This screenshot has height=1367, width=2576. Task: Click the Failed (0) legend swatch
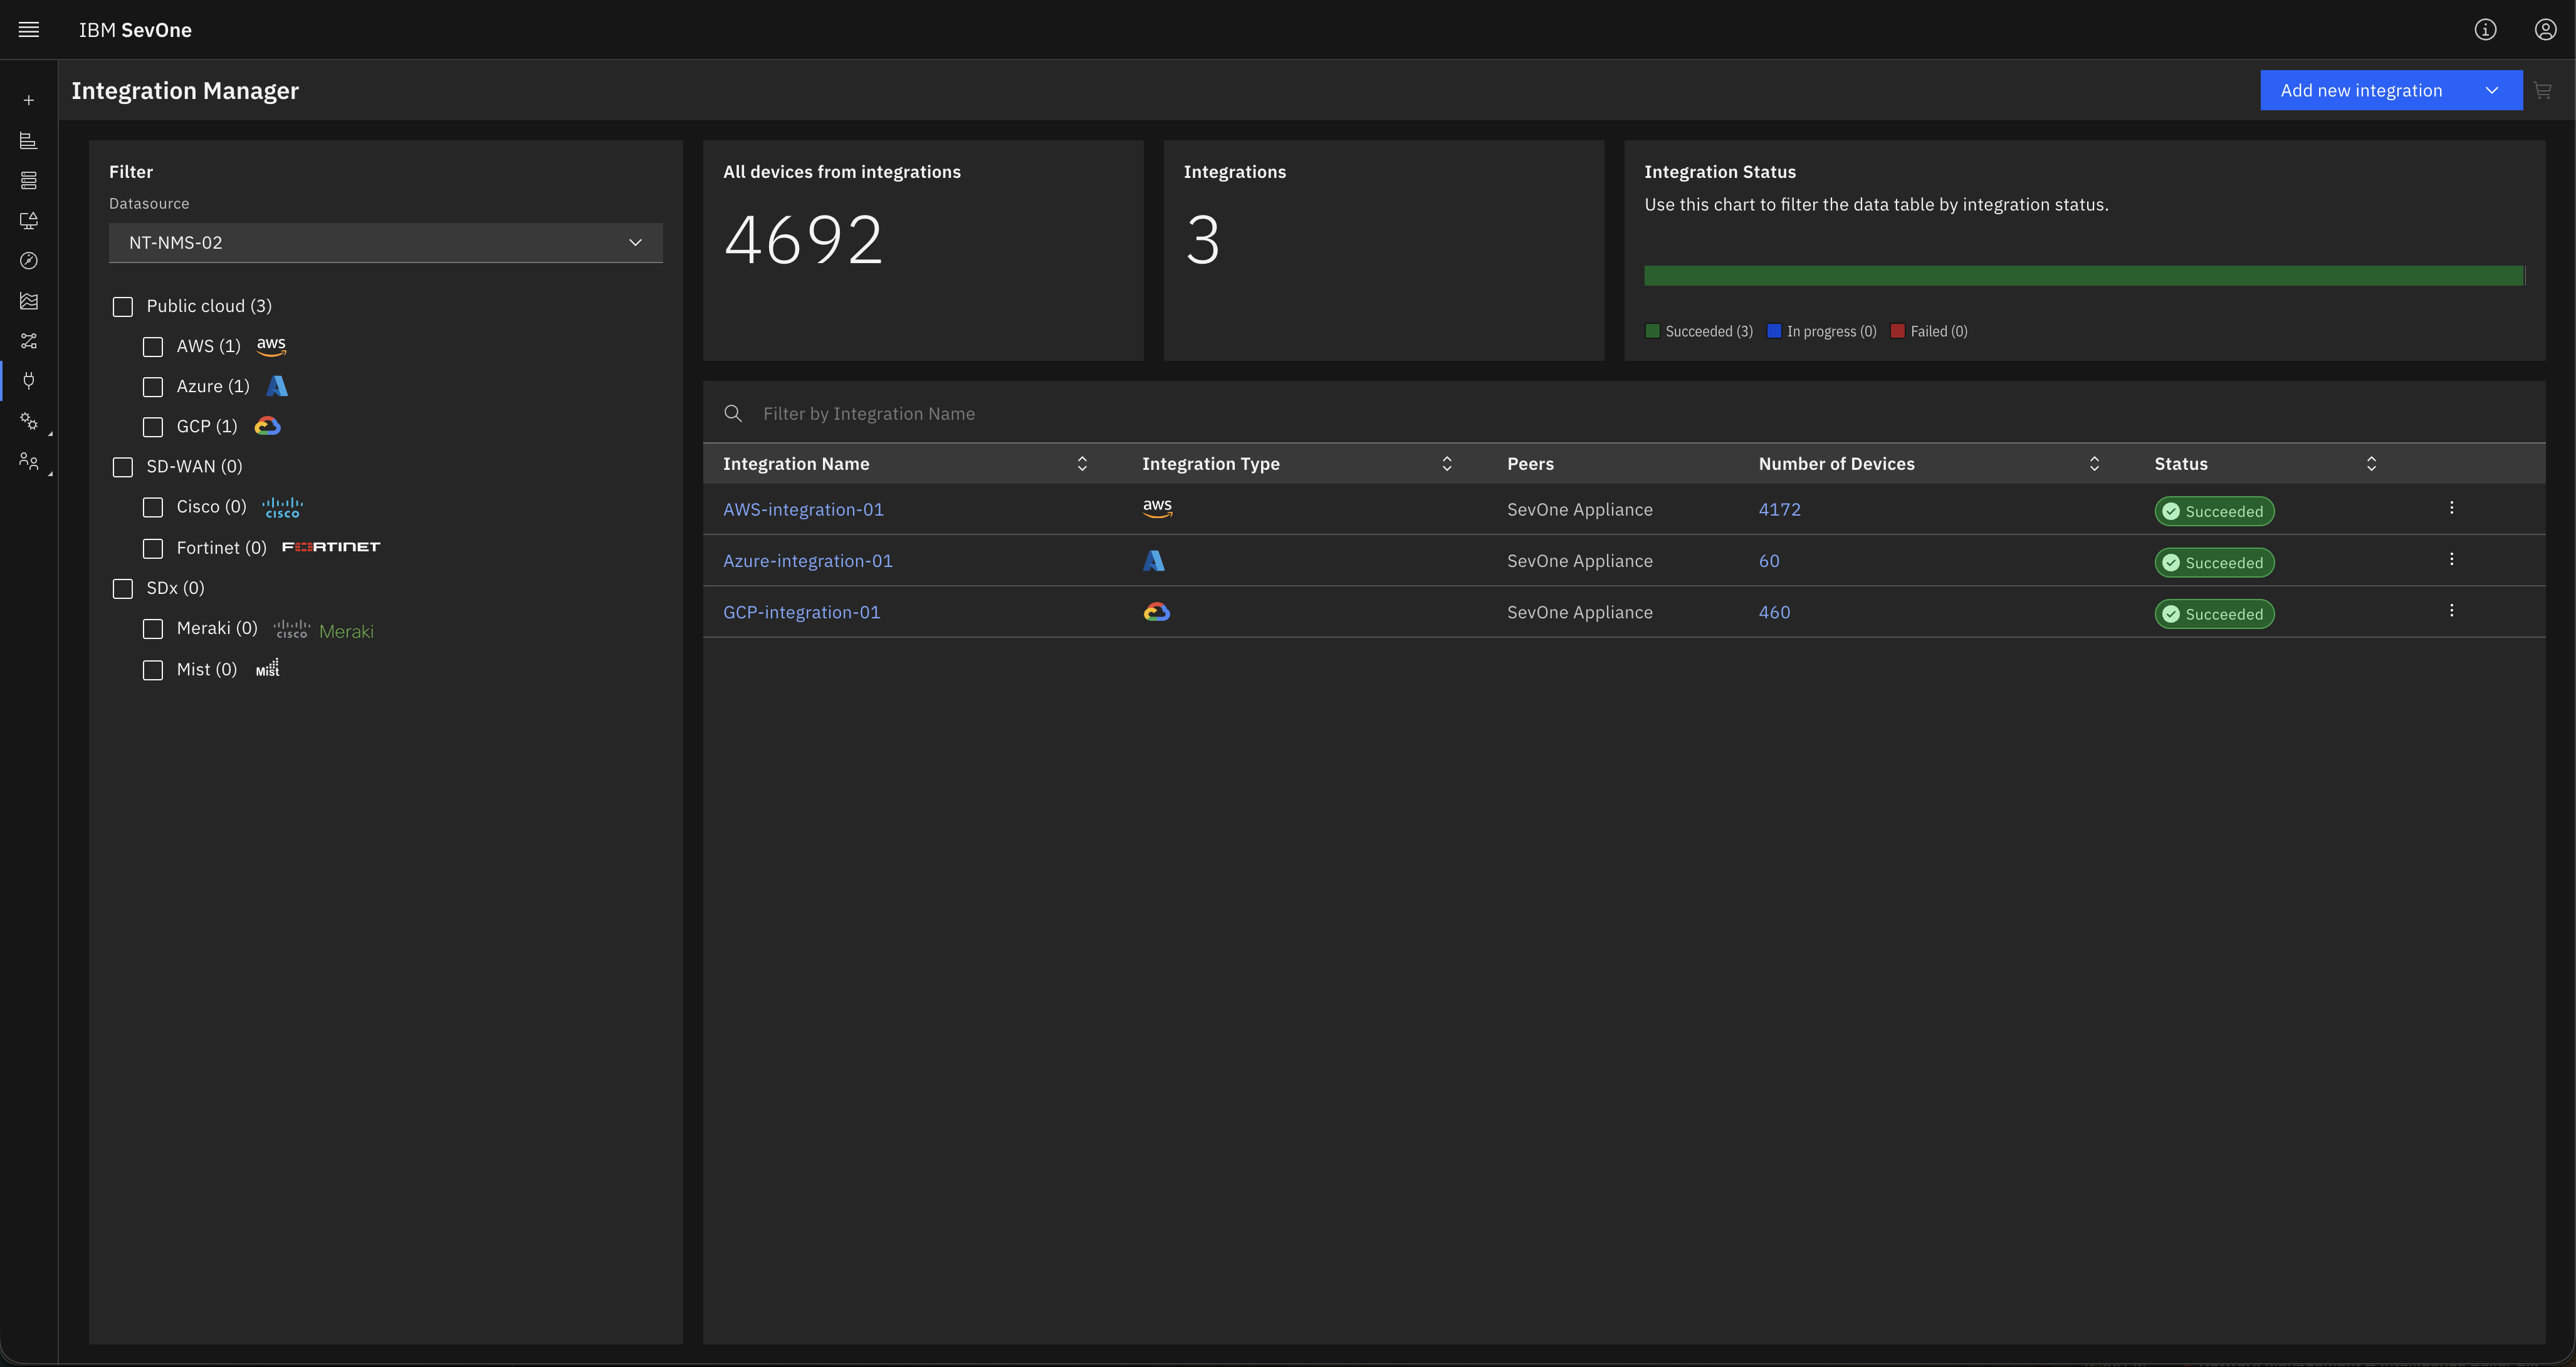1897,332
